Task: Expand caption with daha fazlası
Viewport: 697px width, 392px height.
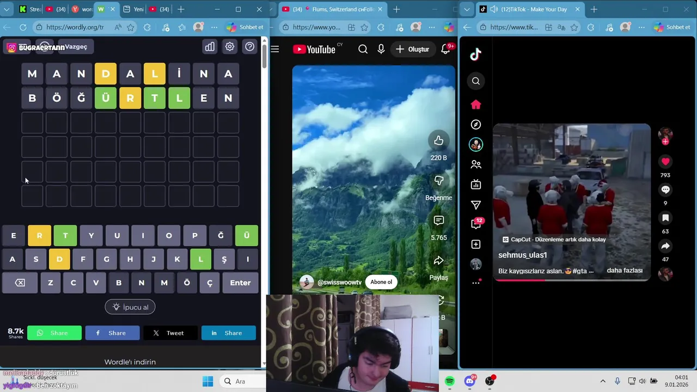Action: tap(625, 271)
